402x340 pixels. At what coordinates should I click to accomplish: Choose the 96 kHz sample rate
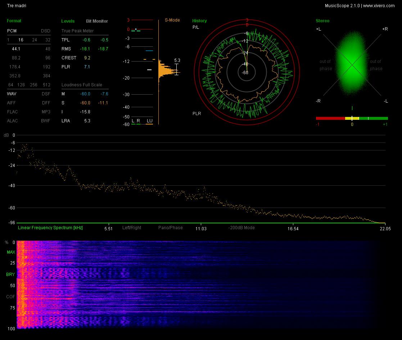(x=48, y=58)
